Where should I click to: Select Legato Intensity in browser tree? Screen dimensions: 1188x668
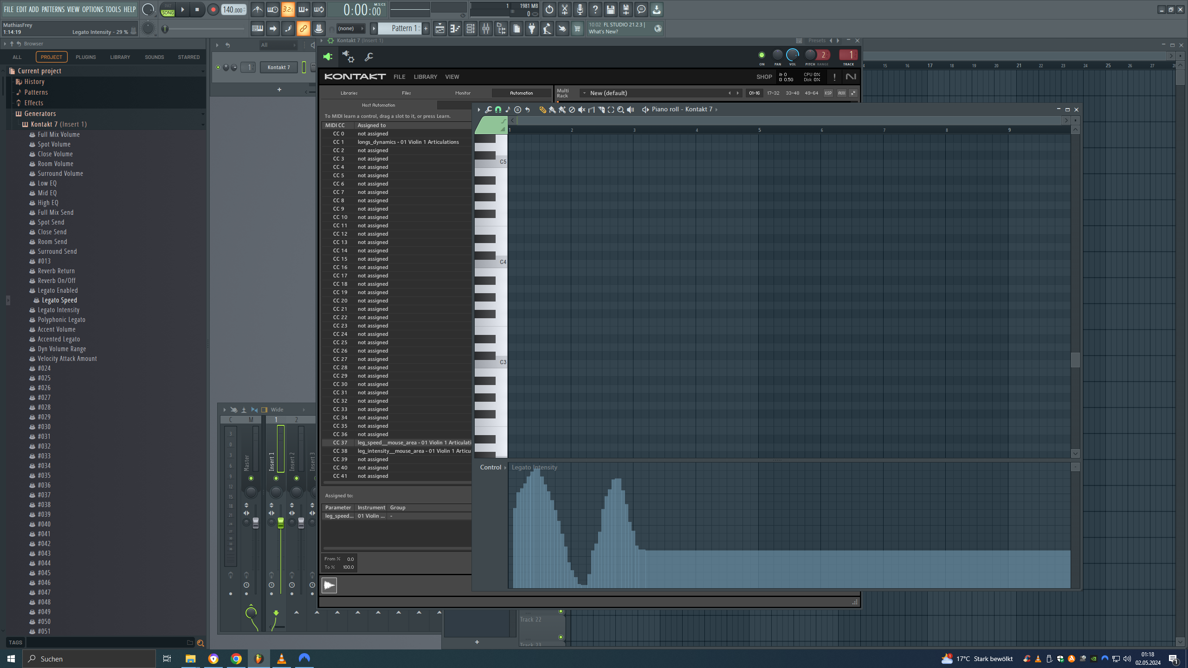click(x=58, y=310)
